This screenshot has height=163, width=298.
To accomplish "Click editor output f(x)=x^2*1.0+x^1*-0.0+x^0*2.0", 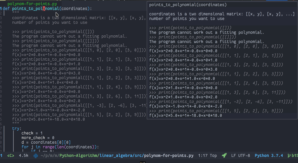I will click(46, 101).
